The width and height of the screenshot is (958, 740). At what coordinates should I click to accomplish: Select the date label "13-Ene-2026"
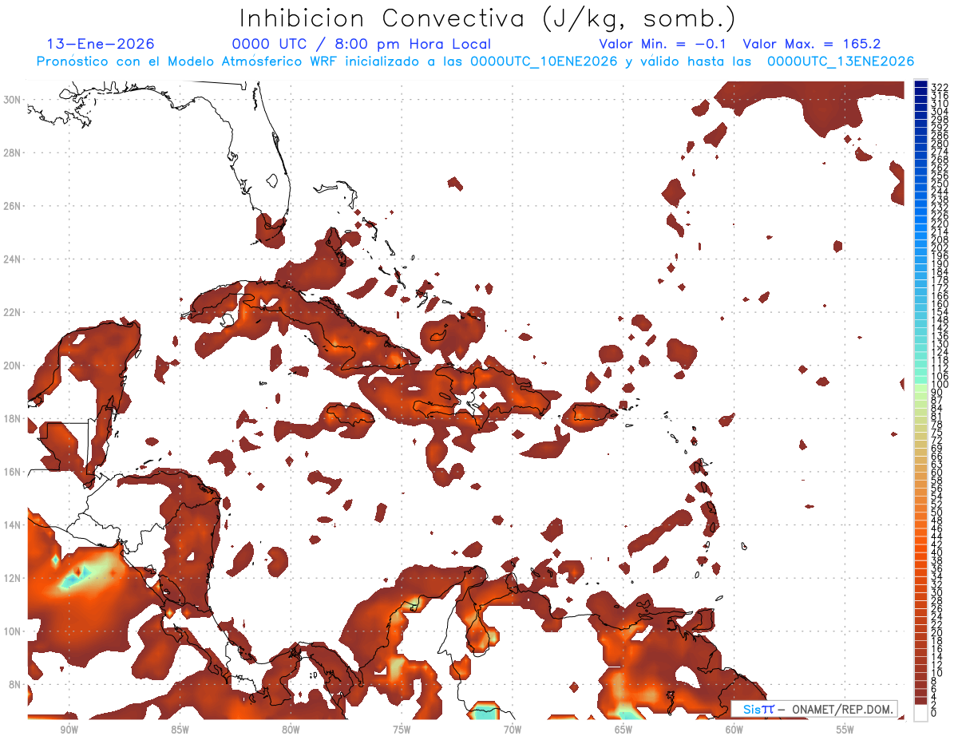(x=101, y=45)
